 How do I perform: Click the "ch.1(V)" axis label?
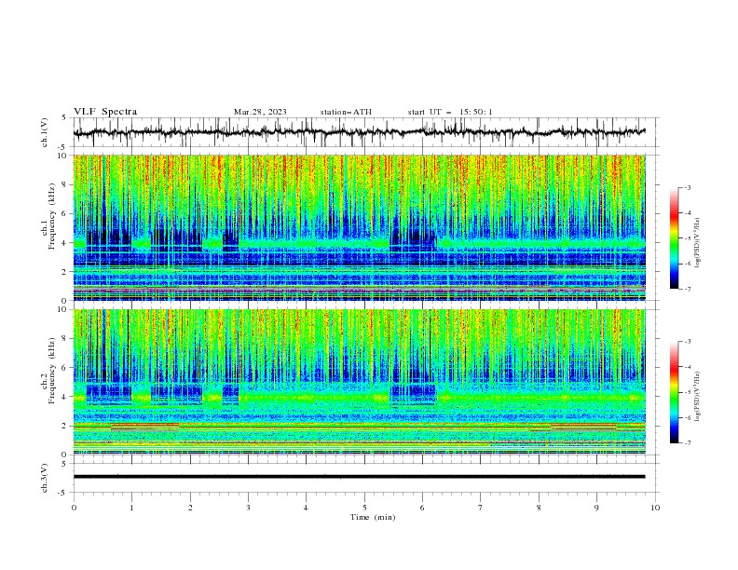click(45, 132)
